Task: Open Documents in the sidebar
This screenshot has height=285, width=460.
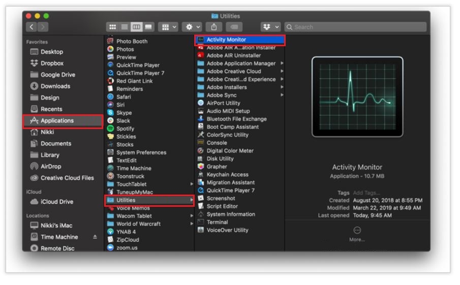Action: [56, 144]
